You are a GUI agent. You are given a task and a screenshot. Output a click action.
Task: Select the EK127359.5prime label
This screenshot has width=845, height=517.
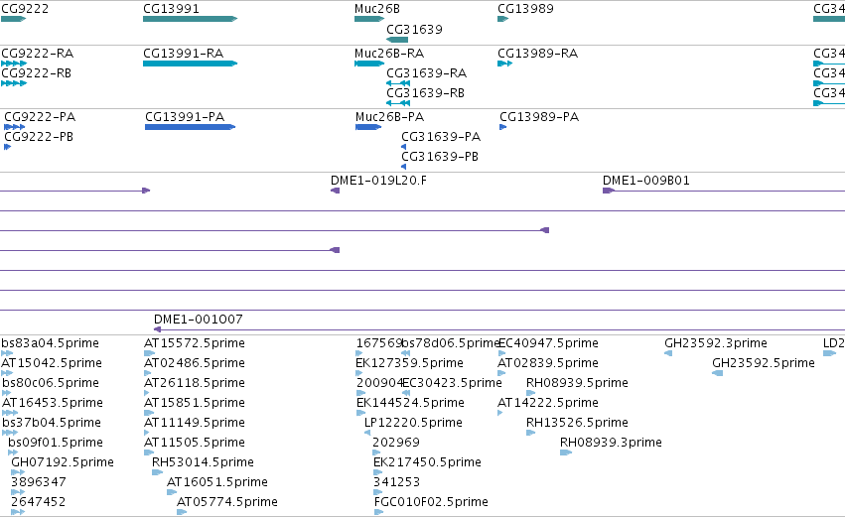point(409,363)
